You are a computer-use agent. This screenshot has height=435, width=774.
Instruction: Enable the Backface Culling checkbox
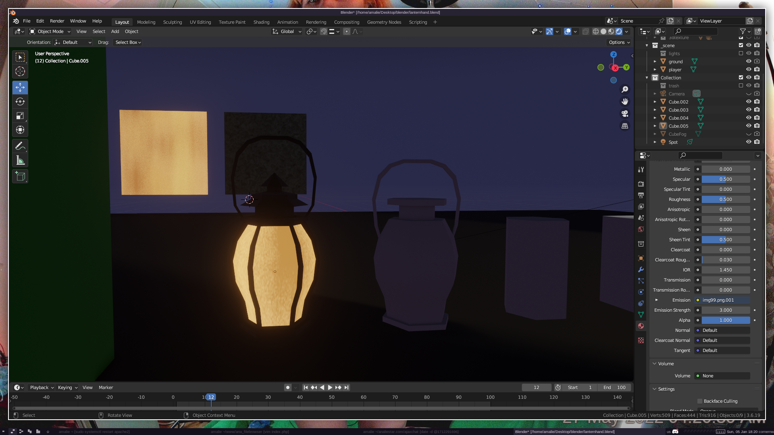[700, 401]
